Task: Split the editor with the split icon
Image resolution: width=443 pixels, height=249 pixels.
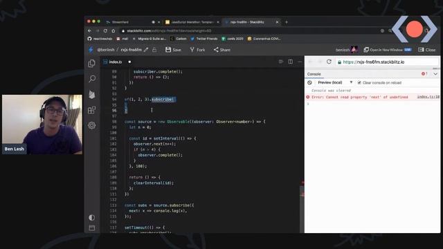Action: click(x=291, y=62)
